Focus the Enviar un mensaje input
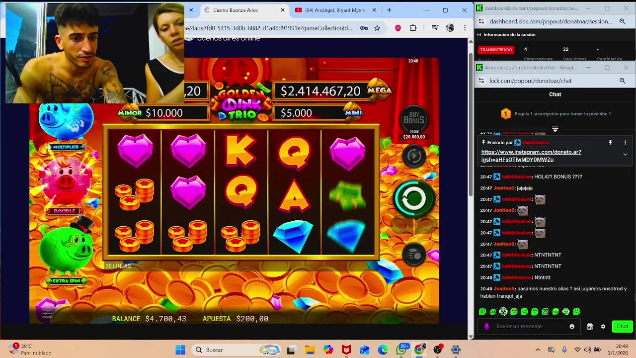This screenshot has height=358, width=636. (530, 327)
